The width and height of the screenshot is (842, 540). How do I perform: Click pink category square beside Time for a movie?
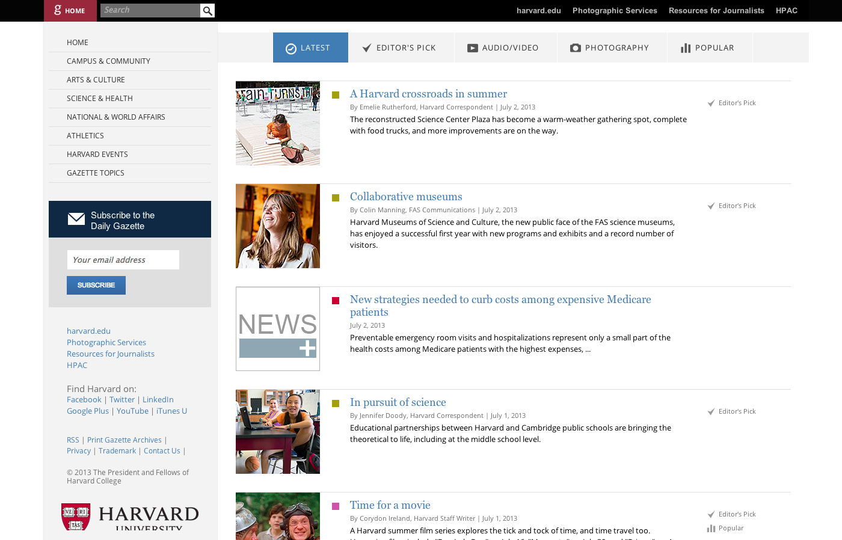336,506
